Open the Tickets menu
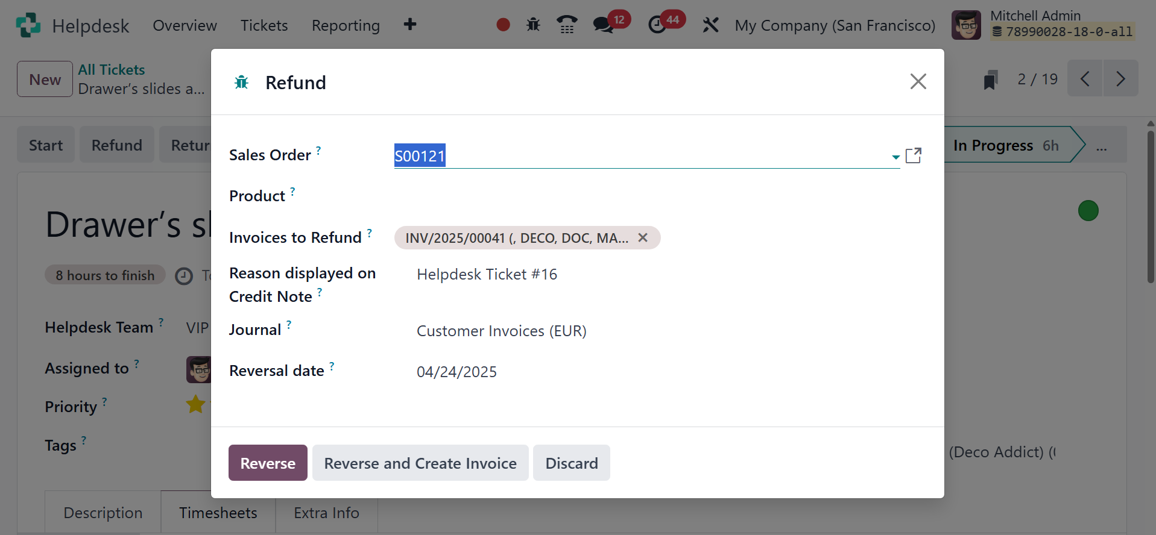Screen dimensions: 1156x535 click(264, 25)
